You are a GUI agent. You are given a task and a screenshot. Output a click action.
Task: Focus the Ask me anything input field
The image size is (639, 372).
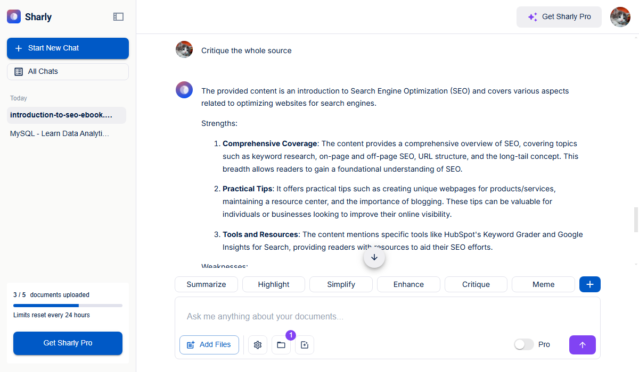click(387, 316)
